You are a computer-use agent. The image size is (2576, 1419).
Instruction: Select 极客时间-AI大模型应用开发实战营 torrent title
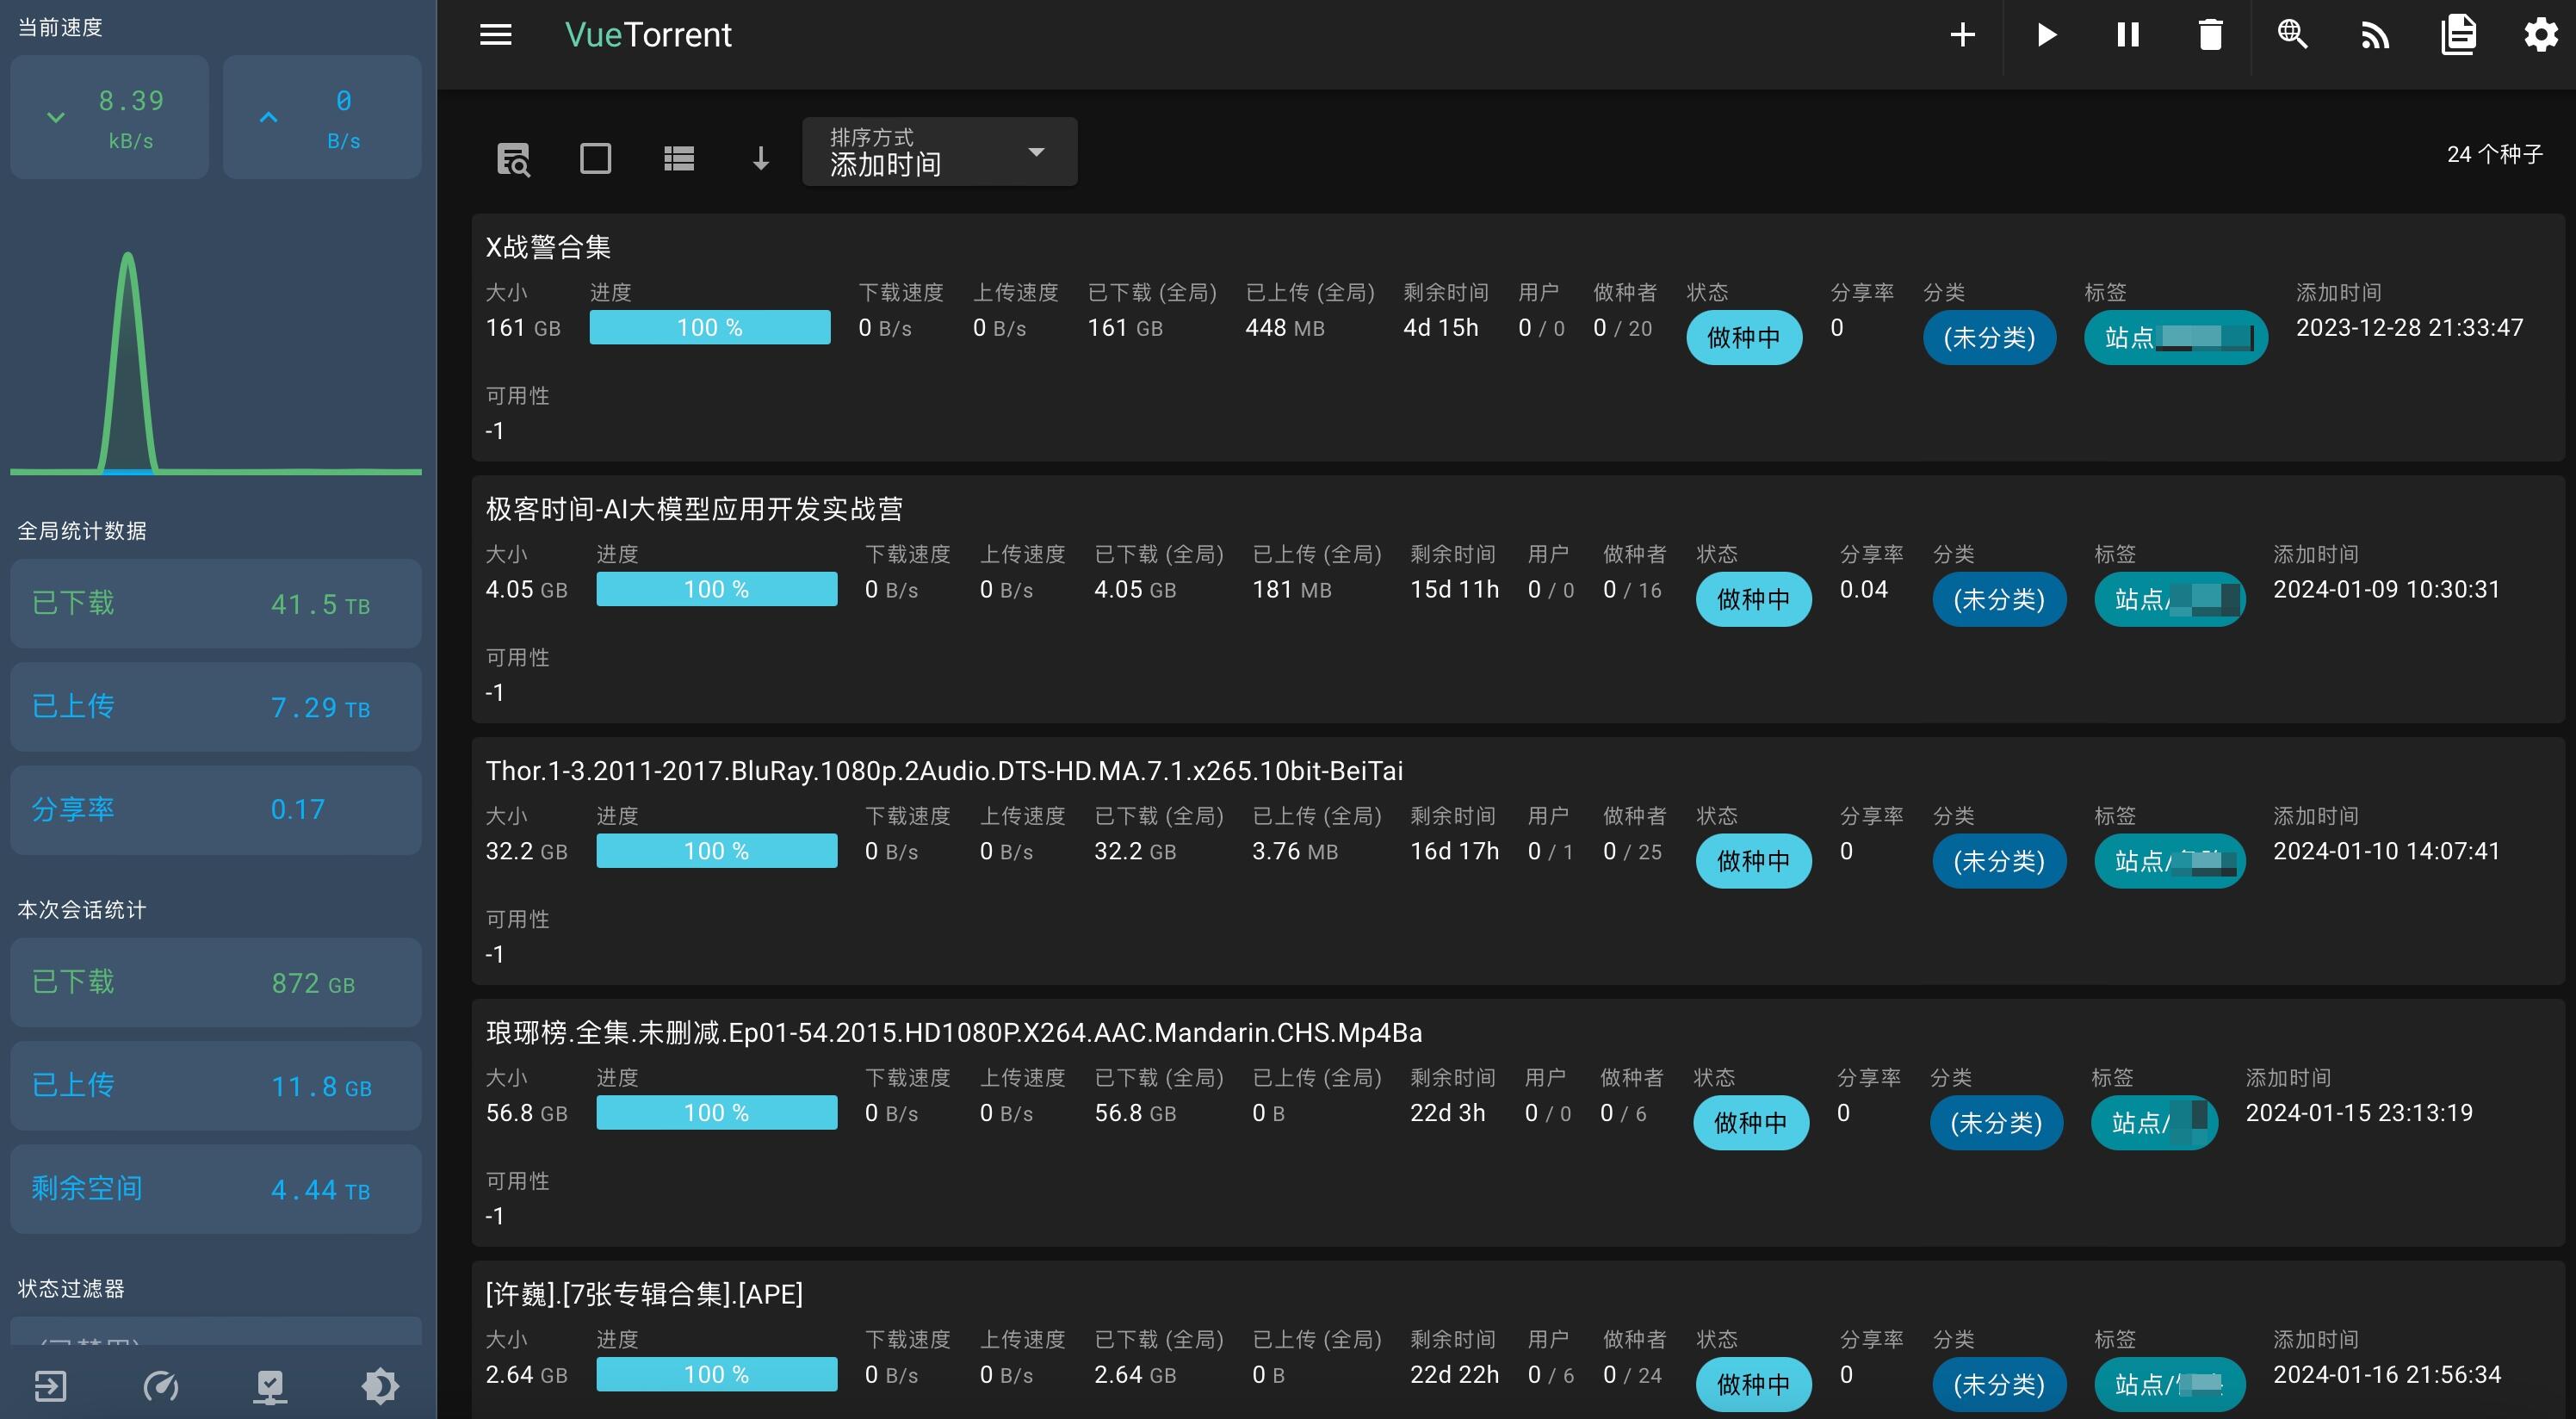pos(694,509)
